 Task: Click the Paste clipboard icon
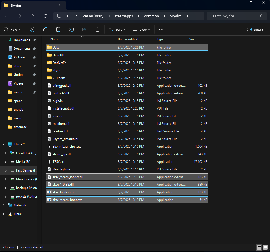58,29
